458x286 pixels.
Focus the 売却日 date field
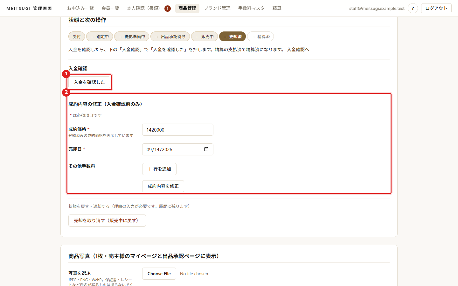(x=178, y=149)
